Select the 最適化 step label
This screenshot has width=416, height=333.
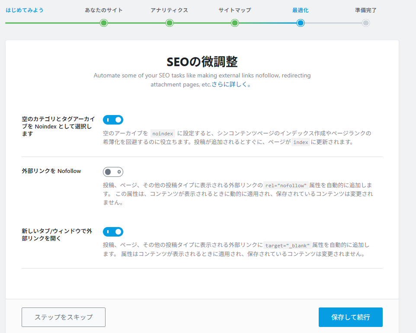[x=301, y=10]
